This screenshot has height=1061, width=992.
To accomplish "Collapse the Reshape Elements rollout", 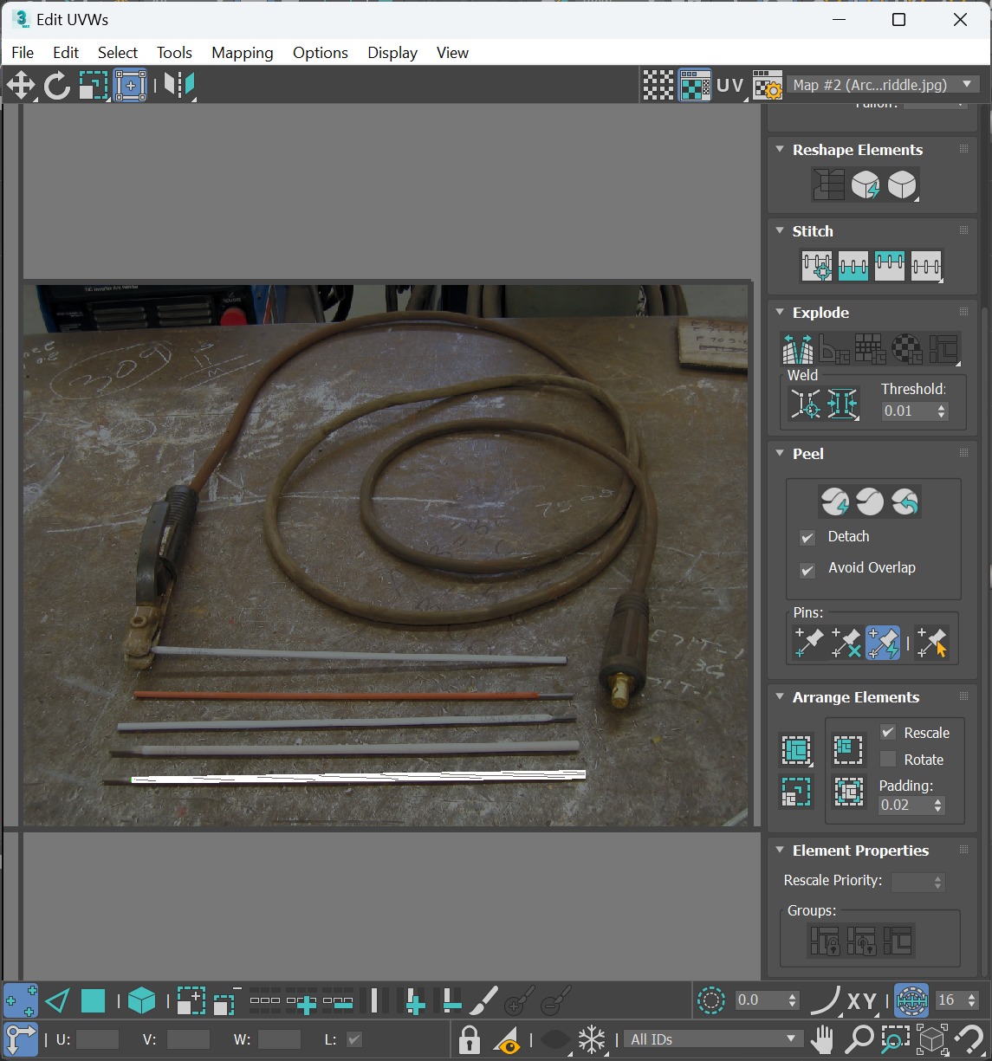I will pyautogui.click(x=780, y=150).
